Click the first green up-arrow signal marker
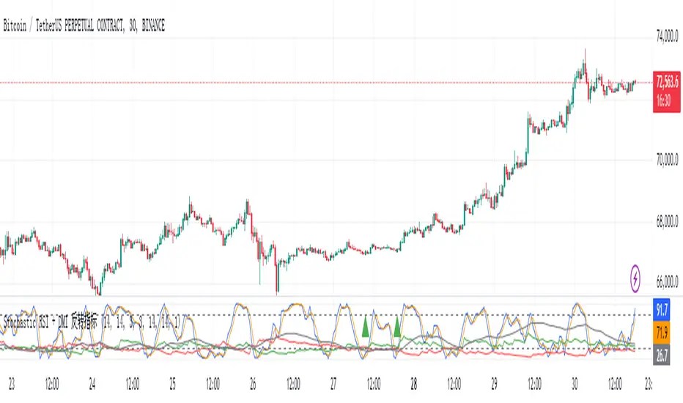 pos(366,327)
